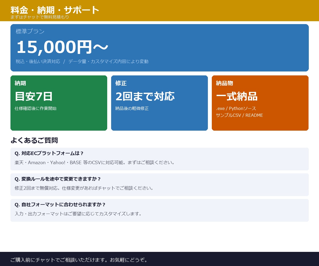The image size is (319, 266).
Task: Click the よくあるご質問 heading
Action: coord(34,140)
